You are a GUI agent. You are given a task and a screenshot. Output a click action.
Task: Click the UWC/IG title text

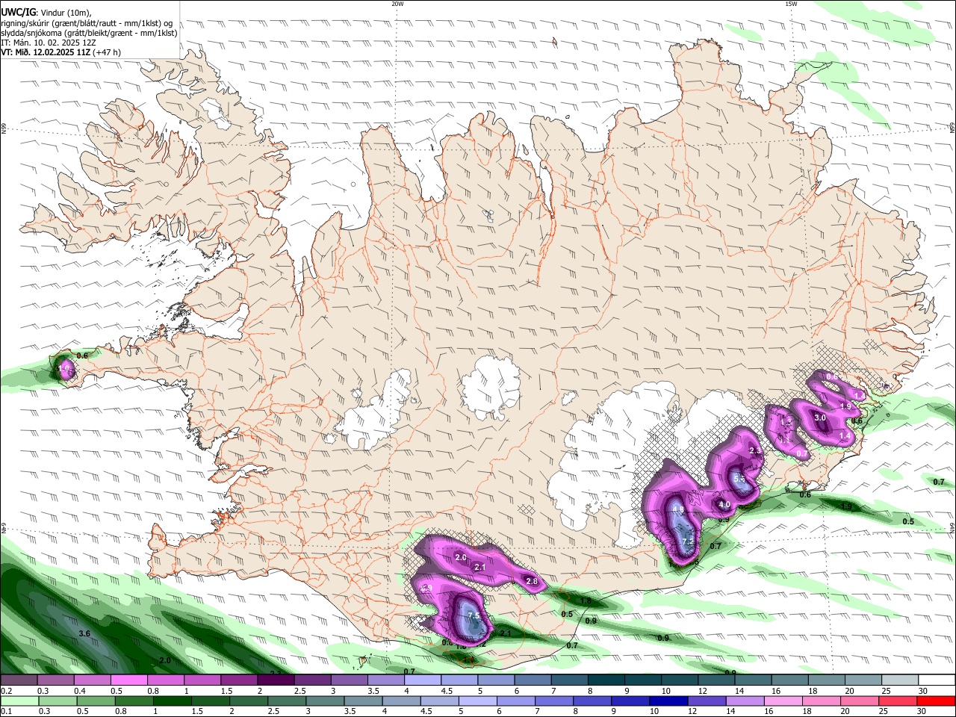18,13
